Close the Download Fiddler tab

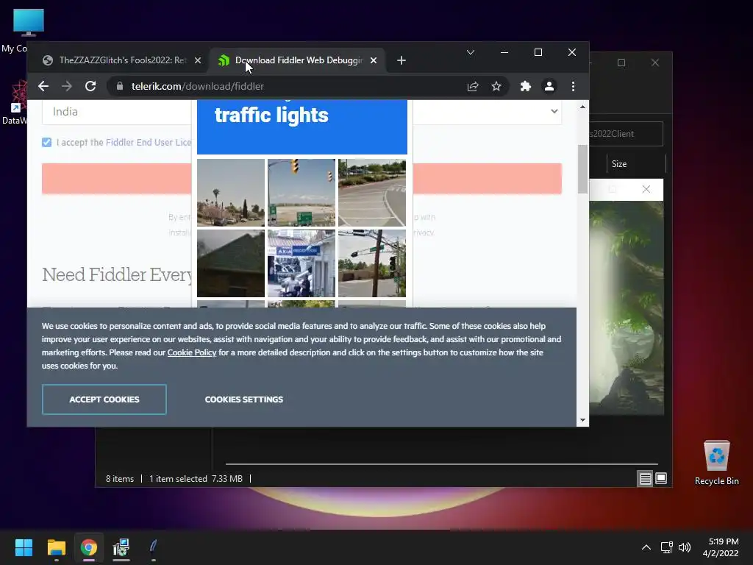click(374, 60)
